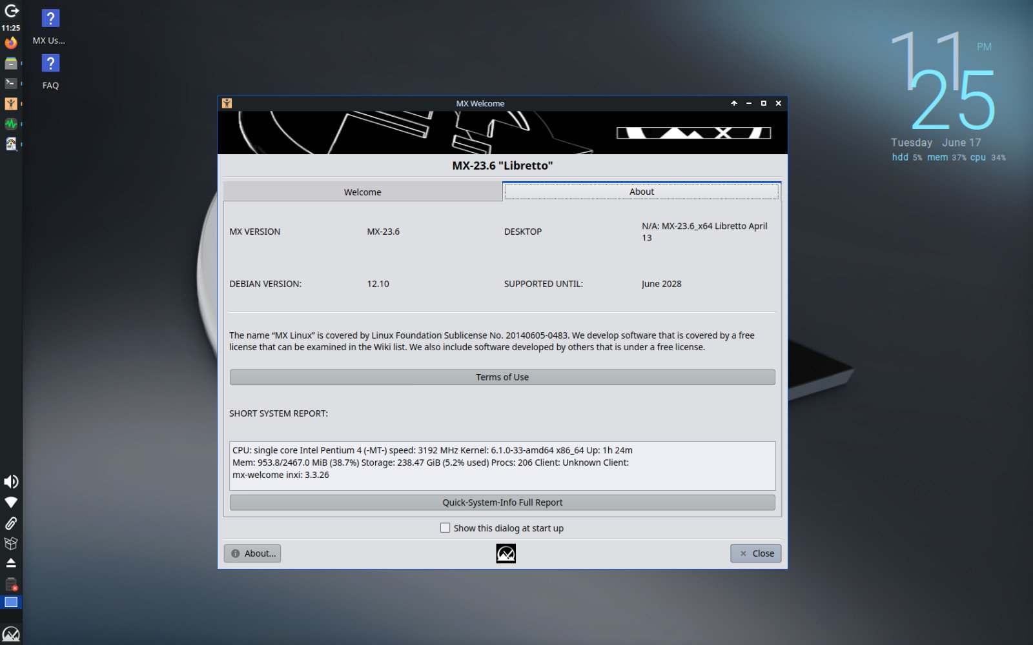Click the hdd 5% desktop widget reading
The height and width of the screenshot is (645, 1033).
tap(907, 157)
